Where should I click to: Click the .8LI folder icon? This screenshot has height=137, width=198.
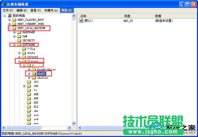pyautogui.click(x=29, y=107)
